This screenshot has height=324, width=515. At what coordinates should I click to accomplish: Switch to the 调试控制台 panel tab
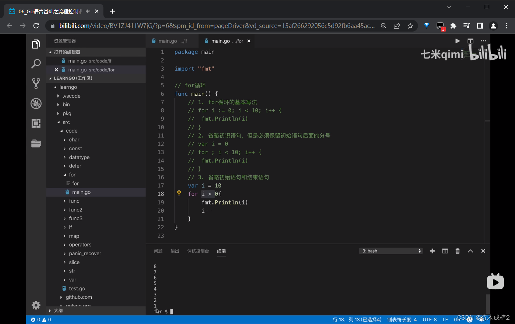[x=198, y=251]
